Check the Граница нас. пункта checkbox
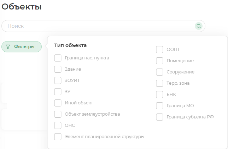 pos(58,58)
